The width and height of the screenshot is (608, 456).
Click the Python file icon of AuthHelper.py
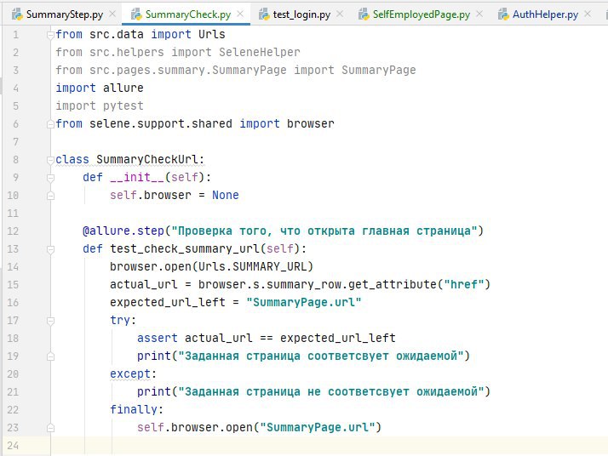coord(503,14)
